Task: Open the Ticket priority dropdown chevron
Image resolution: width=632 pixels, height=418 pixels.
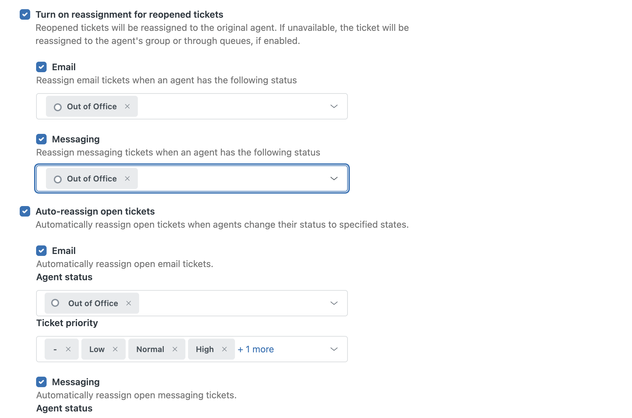Action: click(x=334, y=349)
